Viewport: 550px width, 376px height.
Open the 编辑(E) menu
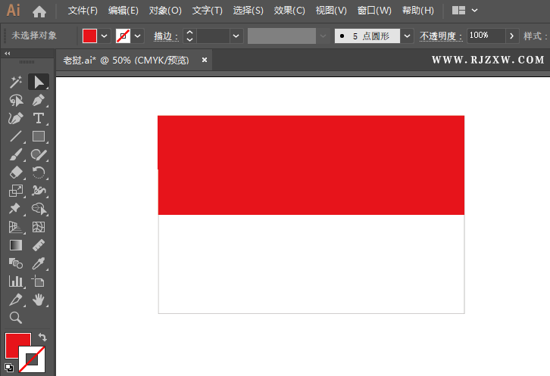coord(123,11)
